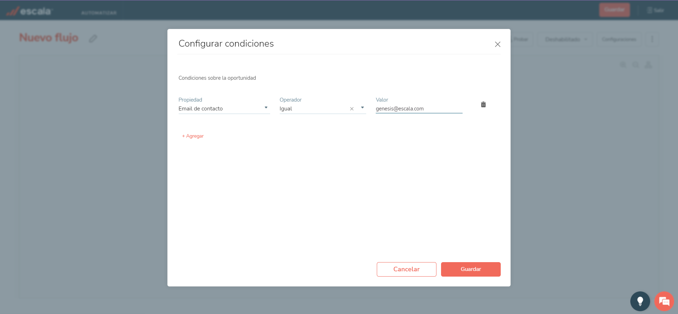The height and width of the screenshot is (314, 678).
Task: Open the lightbulb tips button
Action: [x=640, y=301]
